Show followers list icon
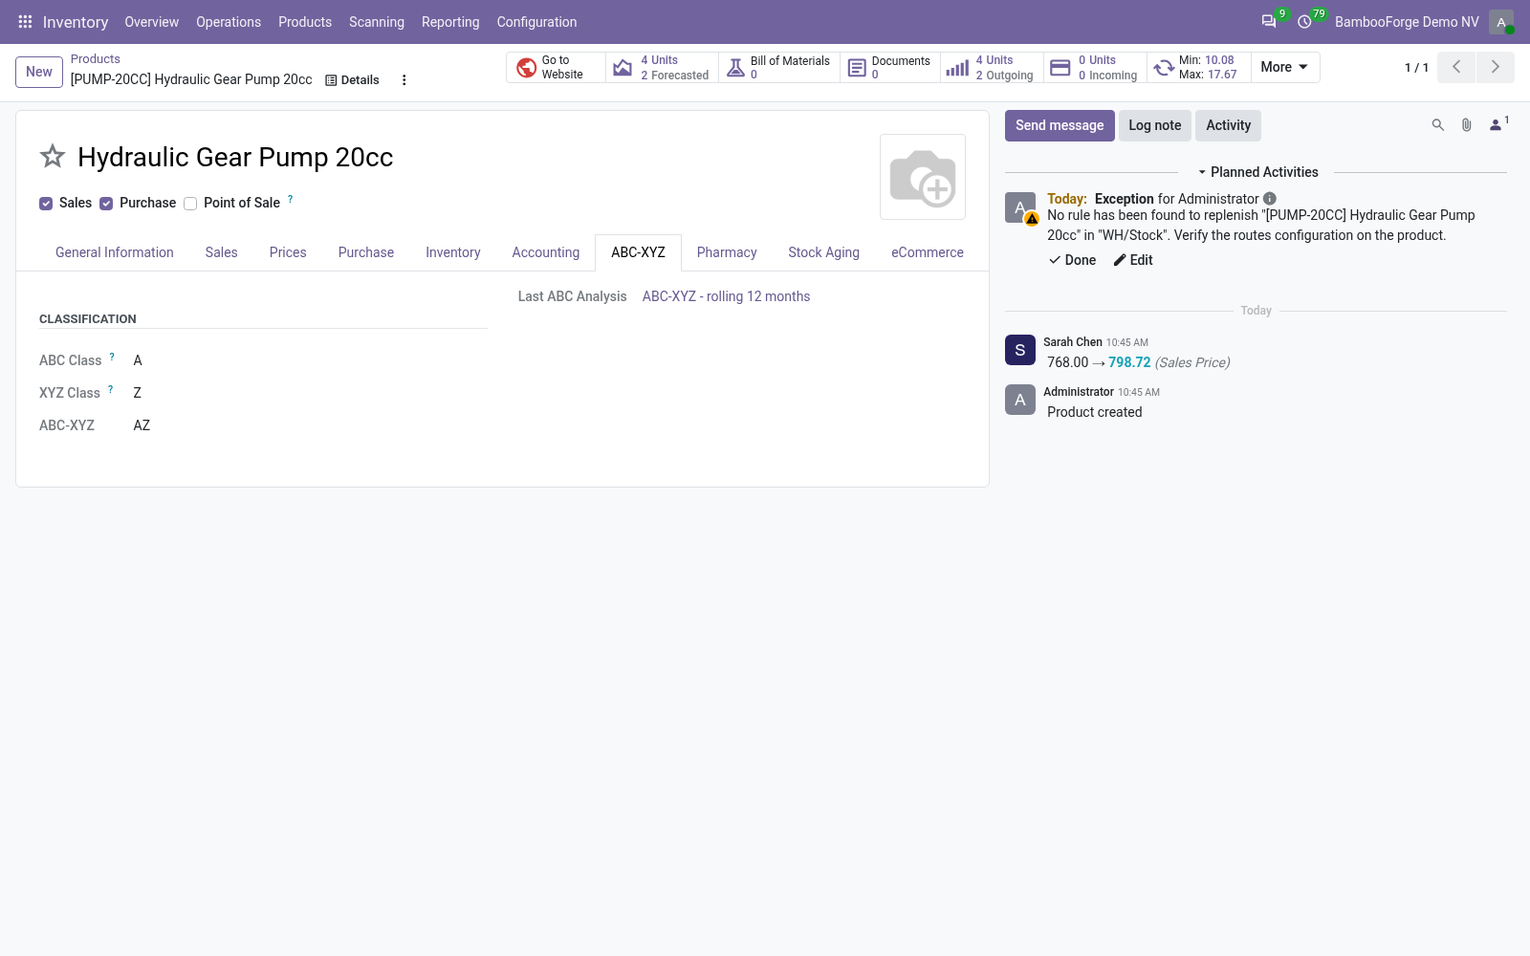 (x=1497, y=124)
